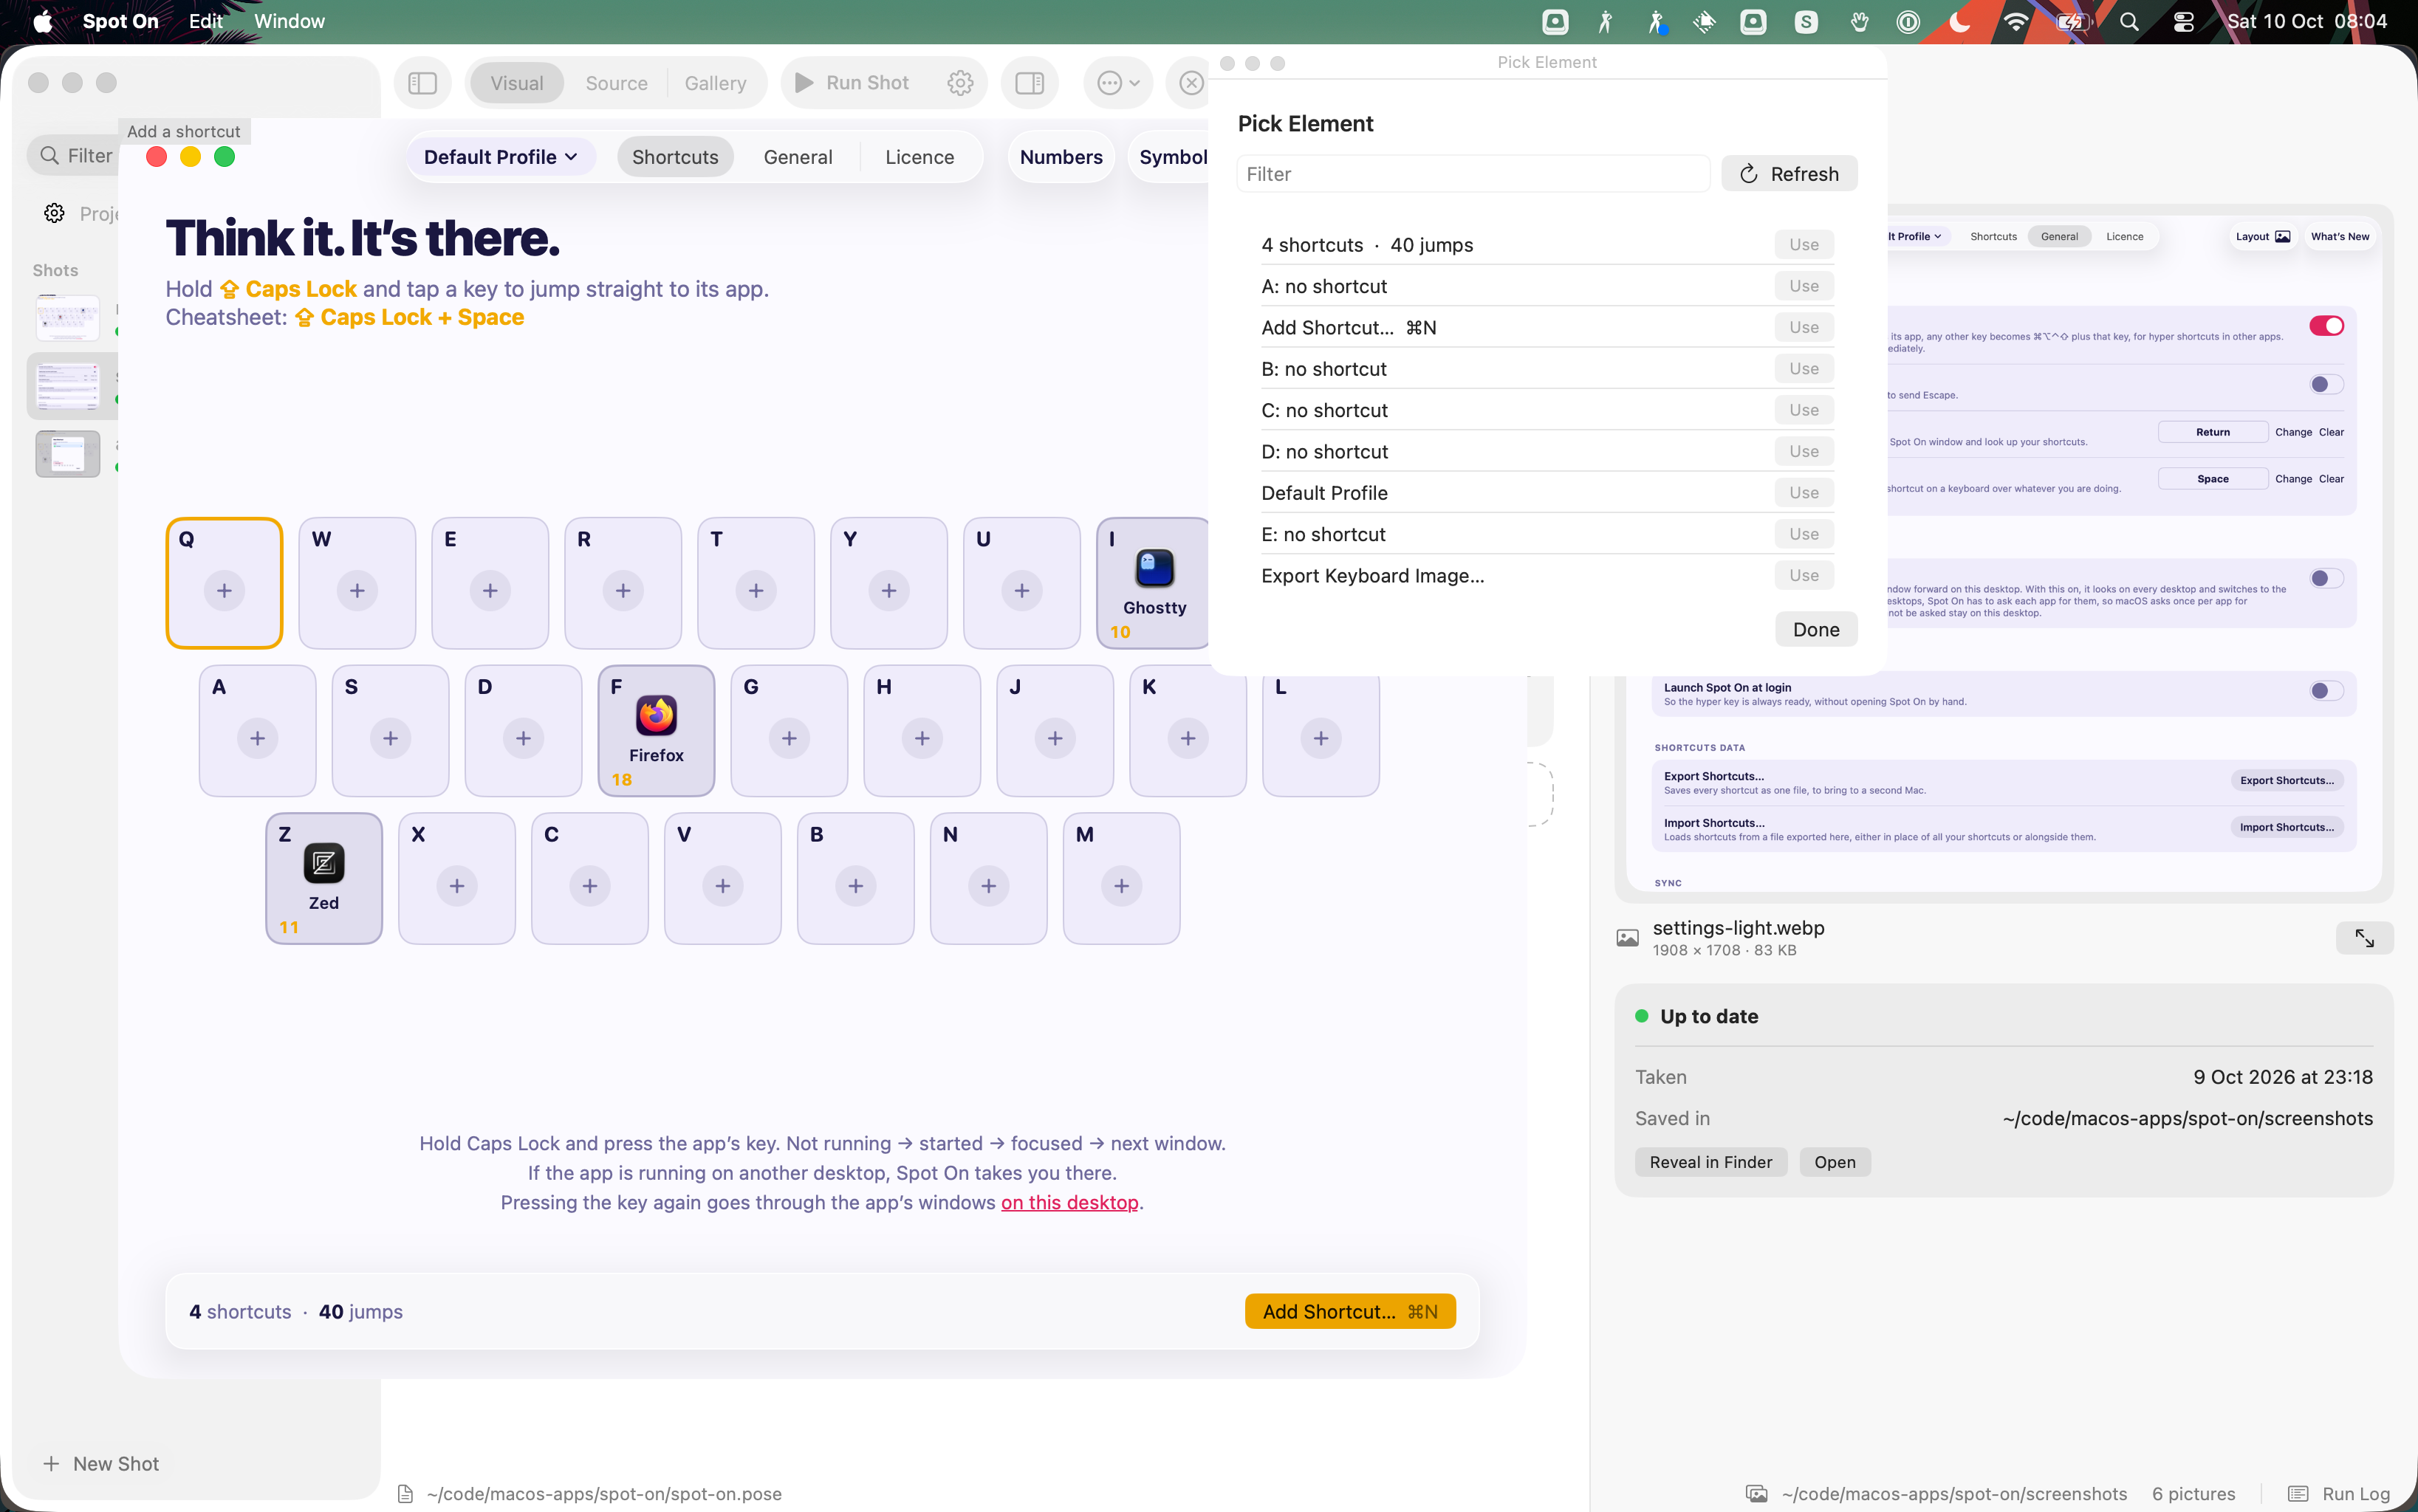Viewport: 2418px width, 1512px height.
Task: Click the Firefox icon on key F
Action: click(657, 716)
